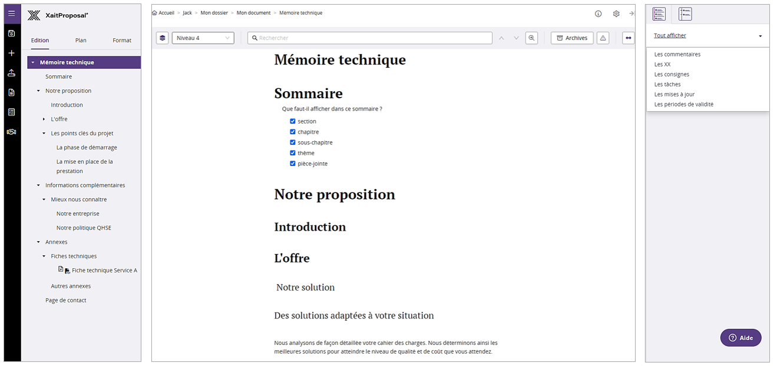Click the Aide help button

pos(740,338)
